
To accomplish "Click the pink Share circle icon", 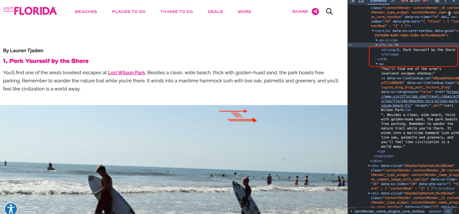I will coord(315,12).
